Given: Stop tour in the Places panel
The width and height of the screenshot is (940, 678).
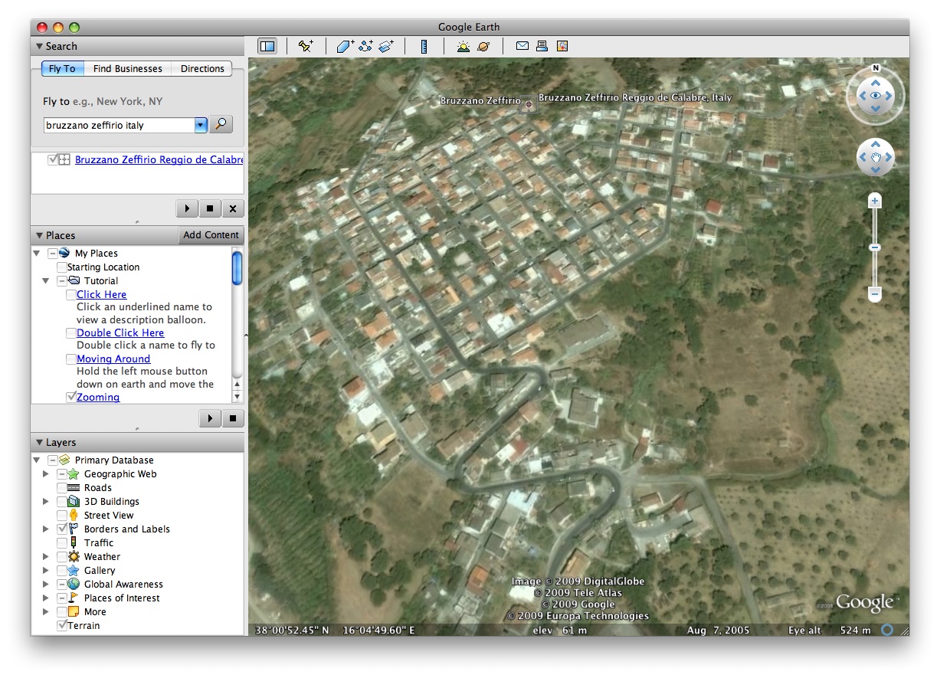Looking at the screenshot, I should point(233,418).
